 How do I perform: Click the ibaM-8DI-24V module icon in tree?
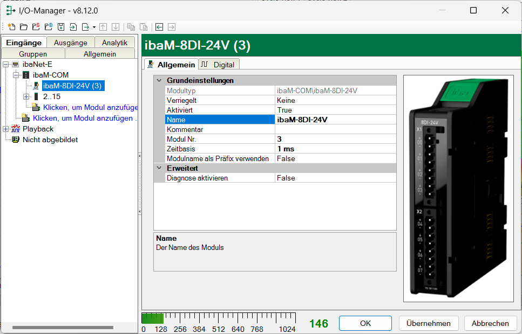(x=36, y=86)
